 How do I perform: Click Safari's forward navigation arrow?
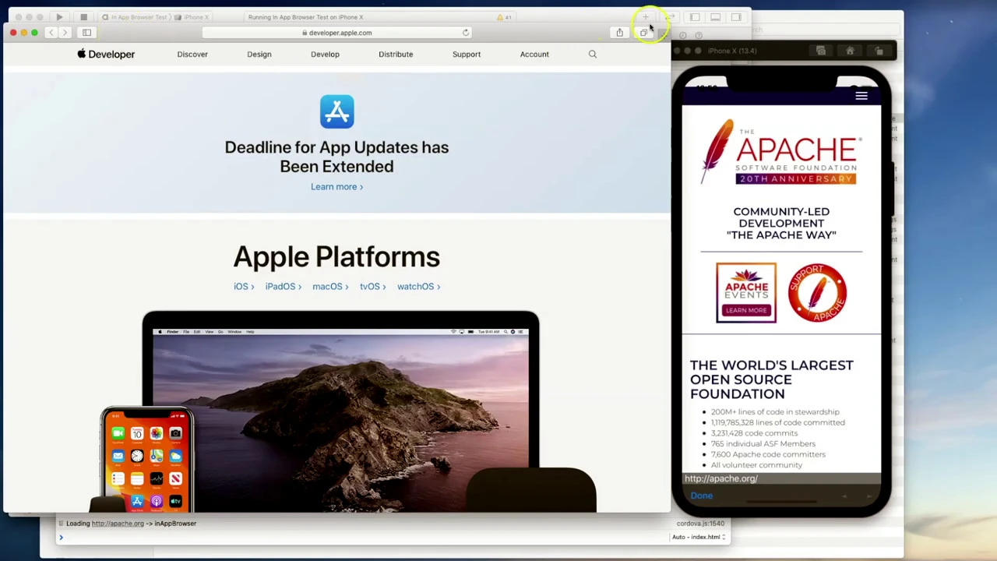[x=65, y=33]
